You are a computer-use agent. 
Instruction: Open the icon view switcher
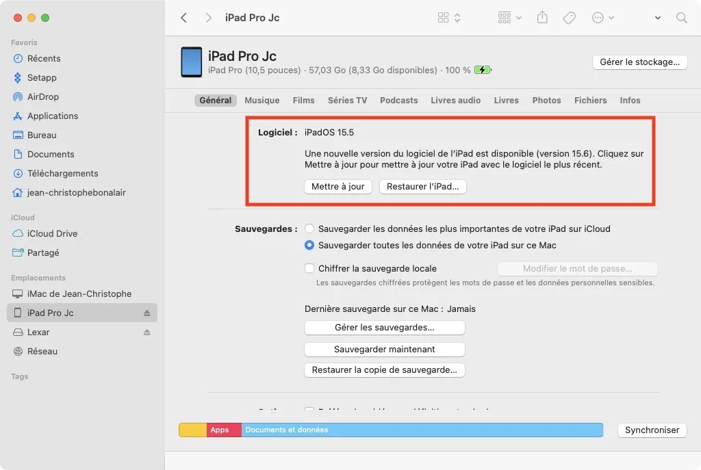point(449,18)
